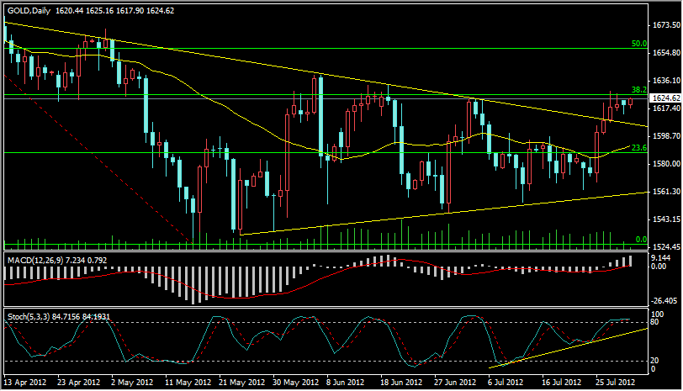Select the 23.6 Fibonacci level label
683x391 pixels.
tap(639, 148)
